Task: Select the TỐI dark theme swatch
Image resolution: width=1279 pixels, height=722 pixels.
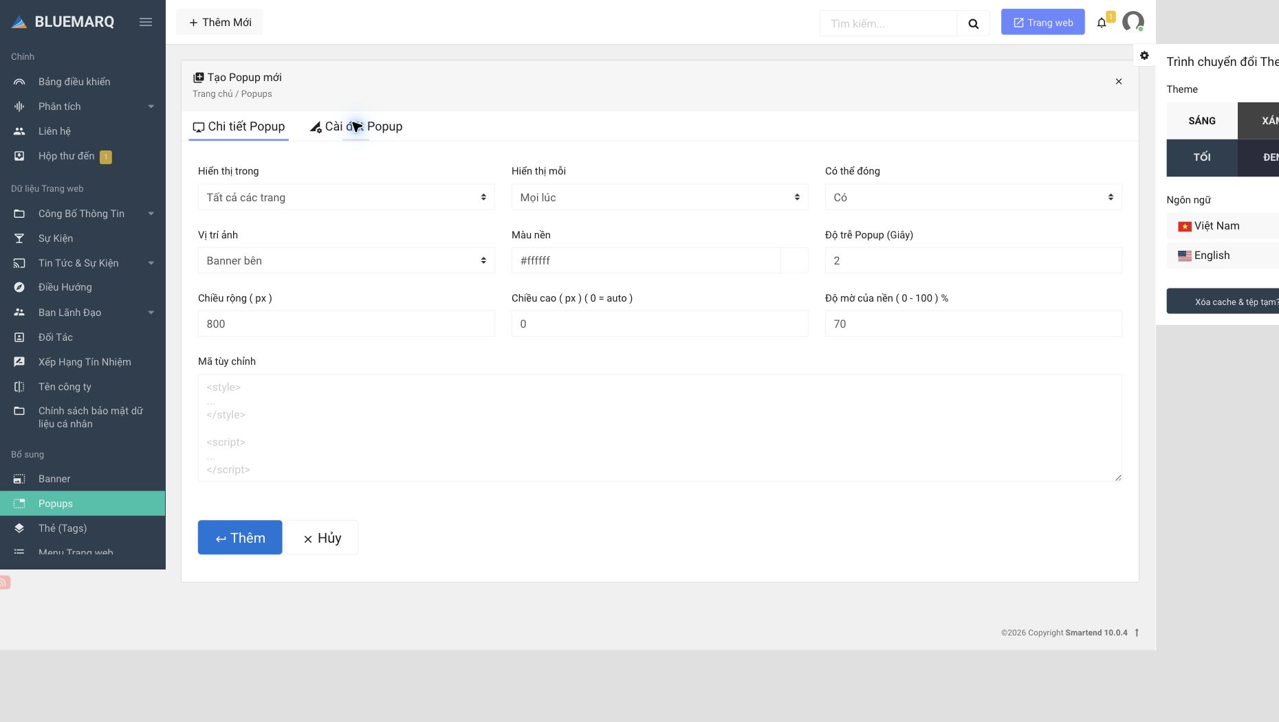Action: pos(1202,157)
